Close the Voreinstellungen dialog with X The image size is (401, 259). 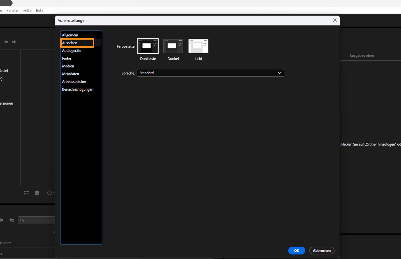(335, 20)
